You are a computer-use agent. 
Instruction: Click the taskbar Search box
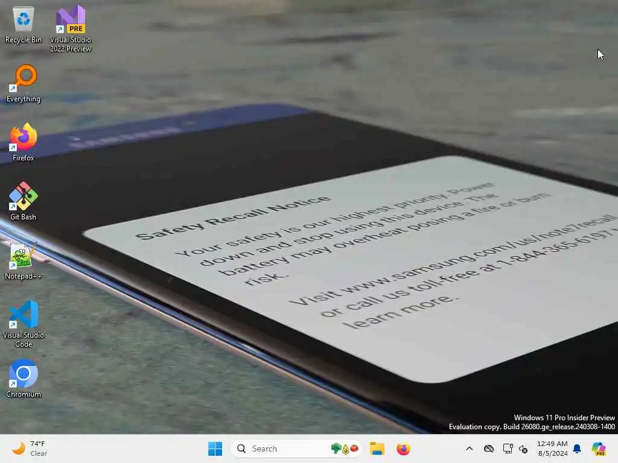pos(296,449)
